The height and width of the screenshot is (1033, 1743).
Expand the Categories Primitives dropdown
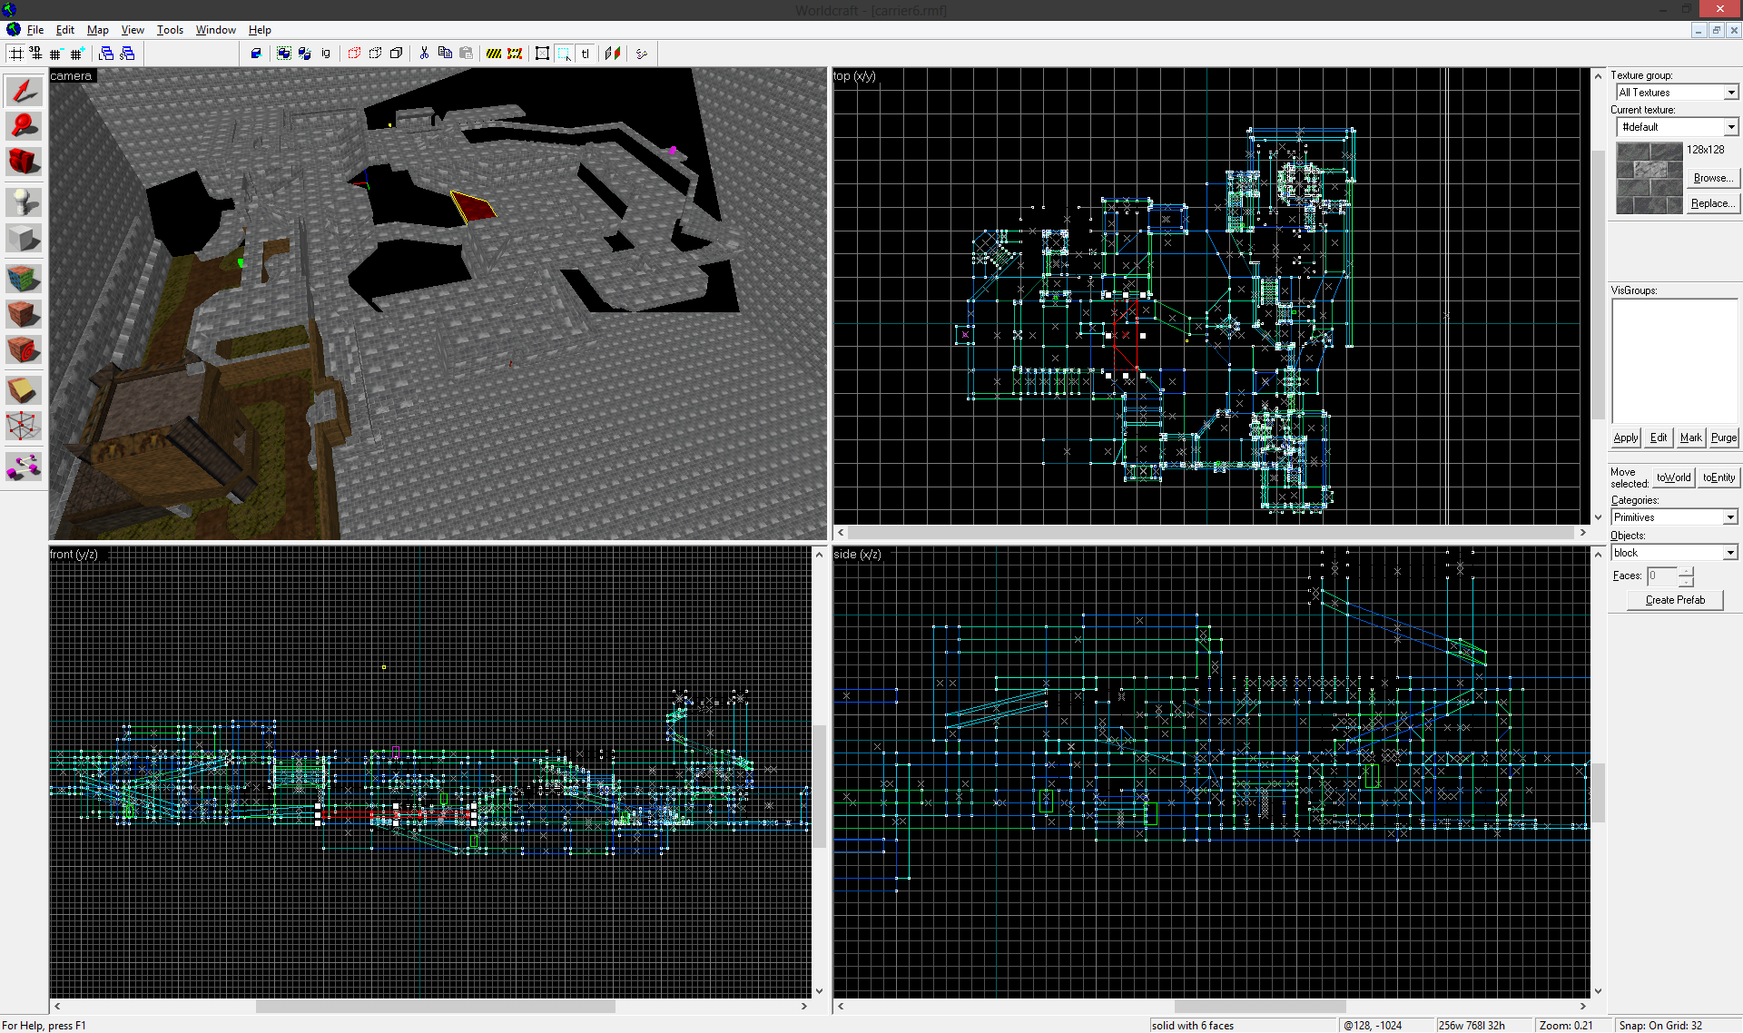1730,517
